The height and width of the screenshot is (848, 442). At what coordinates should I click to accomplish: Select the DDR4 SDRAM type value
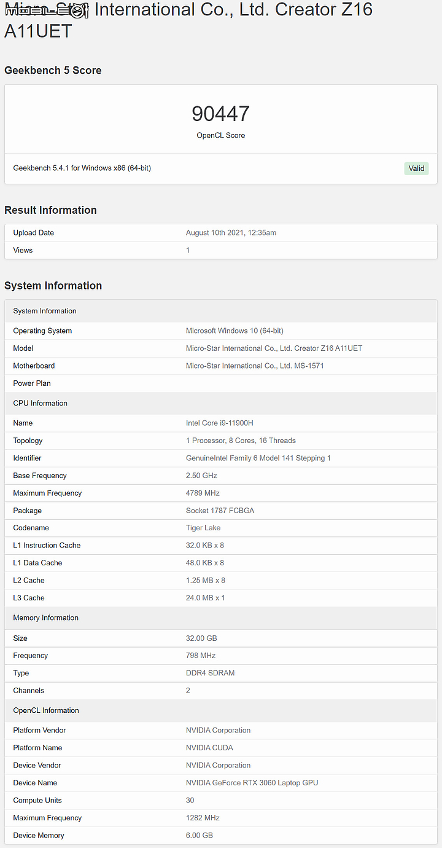pyautogui.click(x=211, y=673)
